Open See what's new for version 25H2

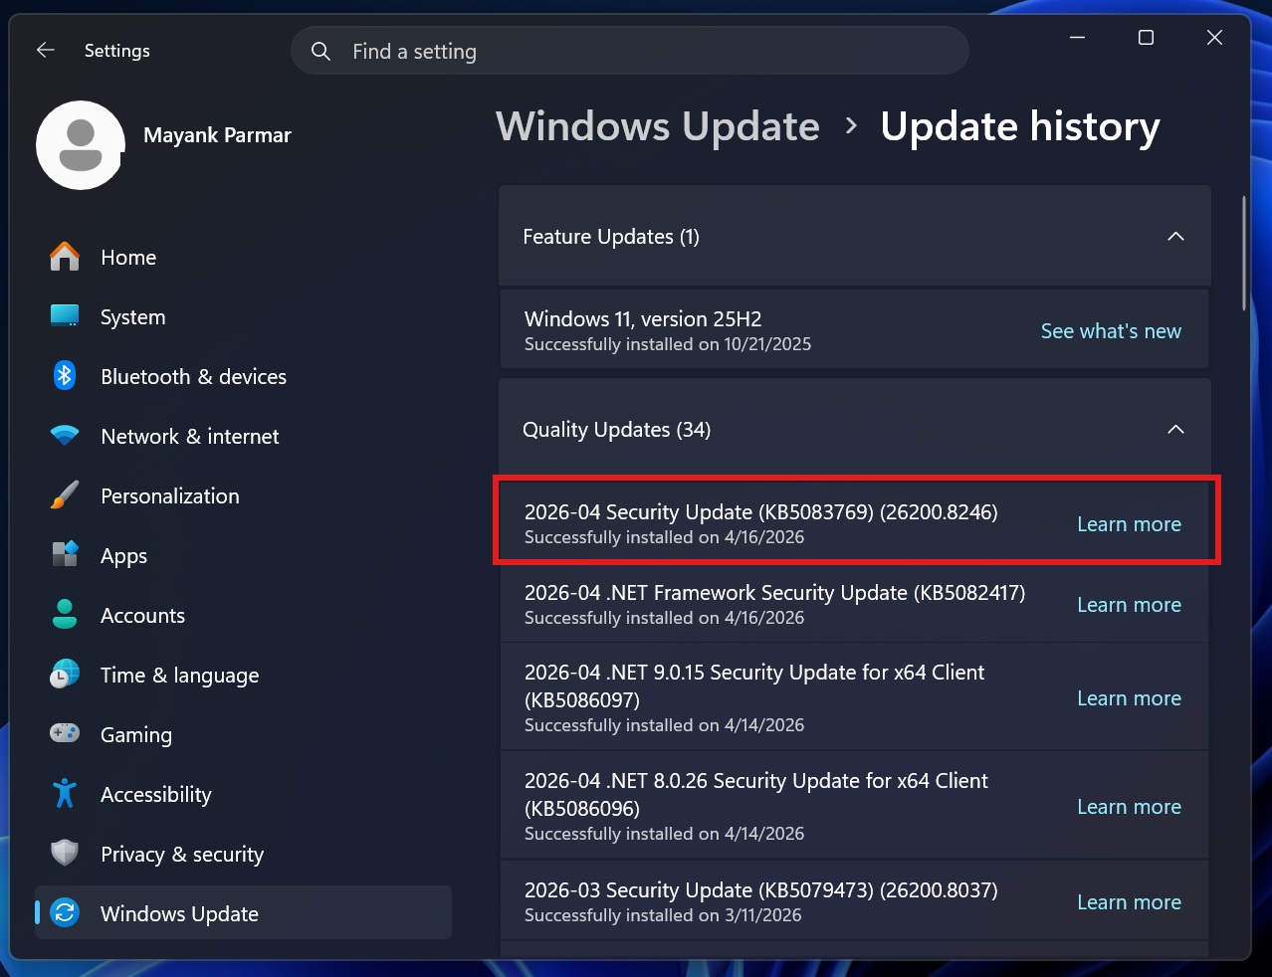coord(1111,330)
